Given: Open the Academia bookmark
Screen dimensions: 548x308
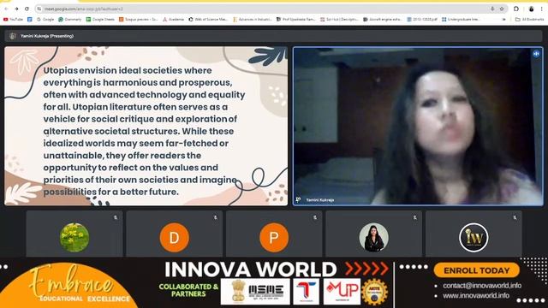Looking at the screenshot, I should 173,20.
